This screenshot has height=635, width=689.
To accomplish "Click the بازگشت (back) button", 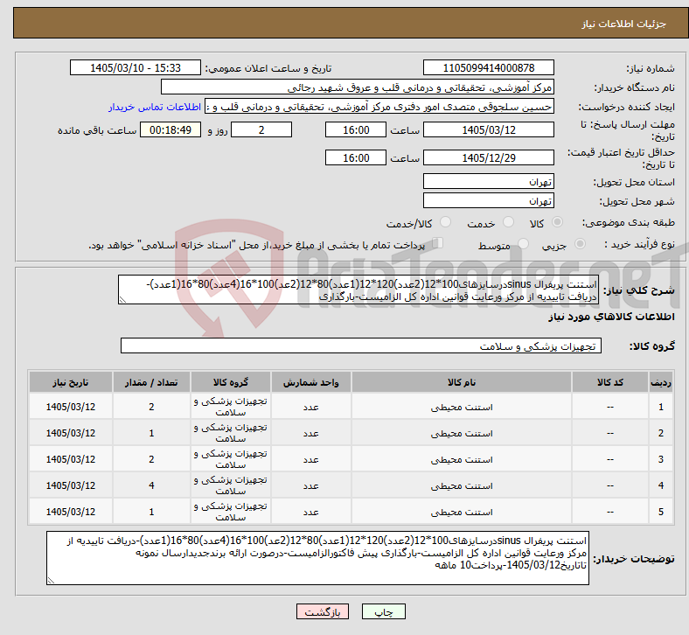I will point(322,611).
